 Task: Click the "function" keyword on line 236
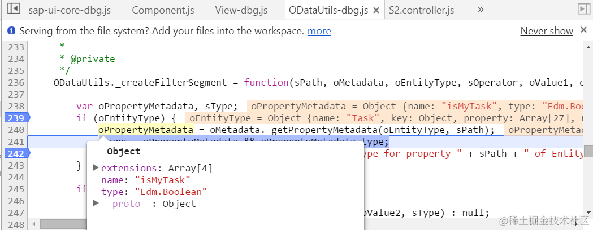click(x=266, y=82)
